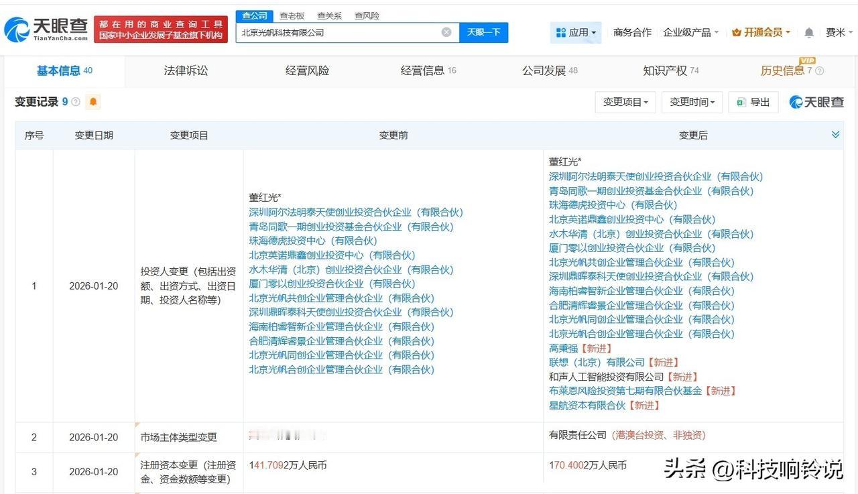This screenshot has height=494, width=858.
Task: Open the 联想（北京）有限公司 company link
Action: pyautogui.click(x=597, y=362)
